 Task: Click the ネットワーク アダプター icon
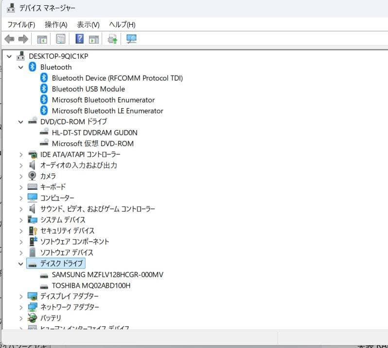(x=33, y=307)
